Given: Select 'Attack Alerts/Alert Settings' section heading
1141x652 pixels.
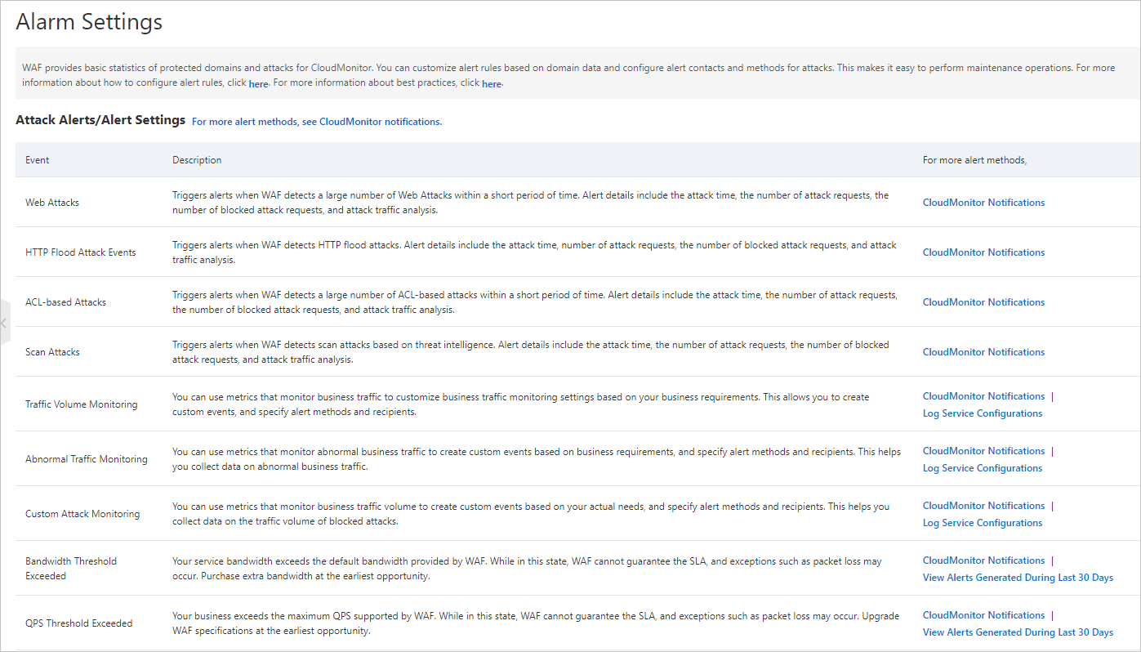Looking at the screenshot, I should pos(100,120).
